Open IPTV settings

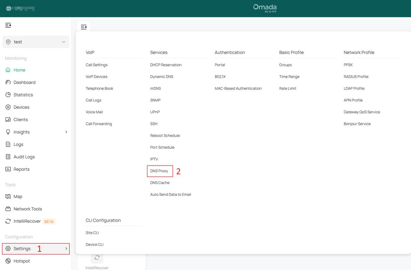click(154, 159)
